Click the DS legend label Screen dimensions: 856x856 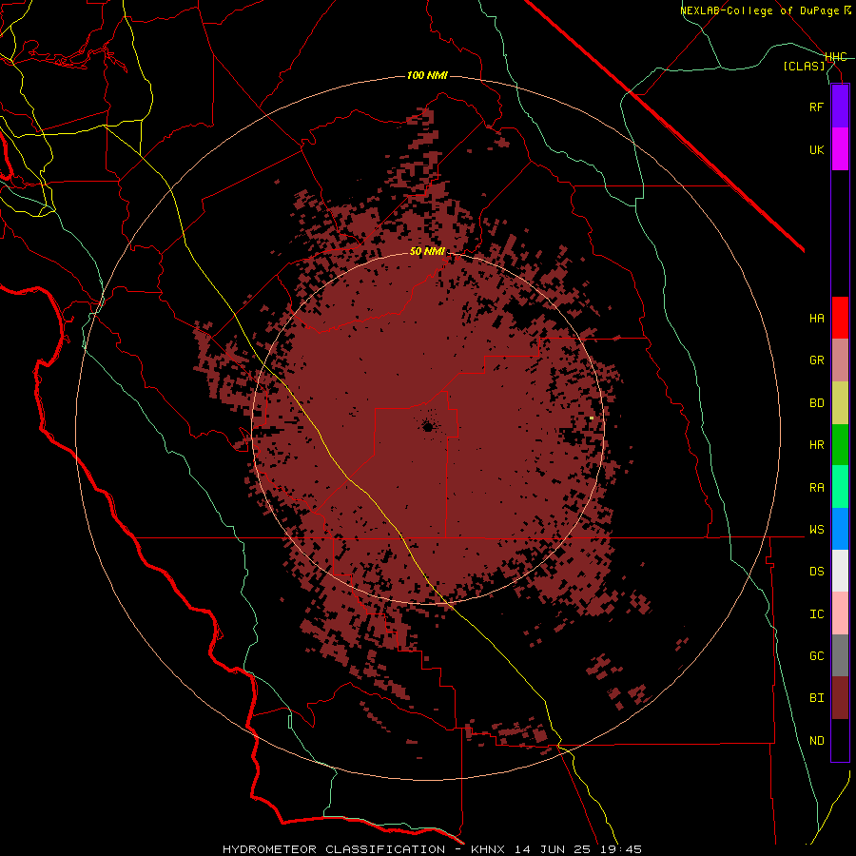(816, 572)
